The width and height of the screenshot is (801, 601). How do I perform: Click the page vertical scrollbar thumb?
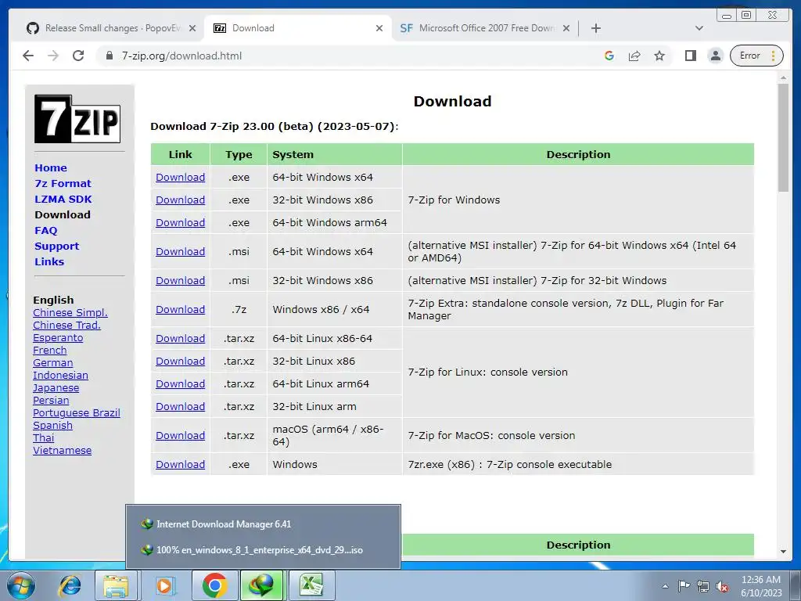(x=783, y=137)
